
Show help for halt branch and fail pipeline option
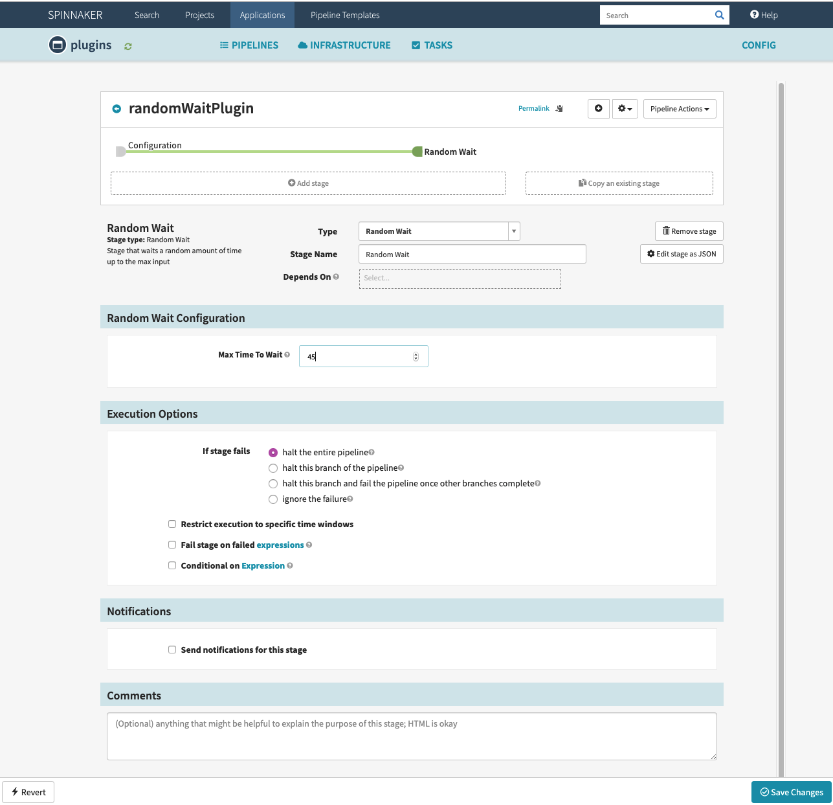point(538,483)
